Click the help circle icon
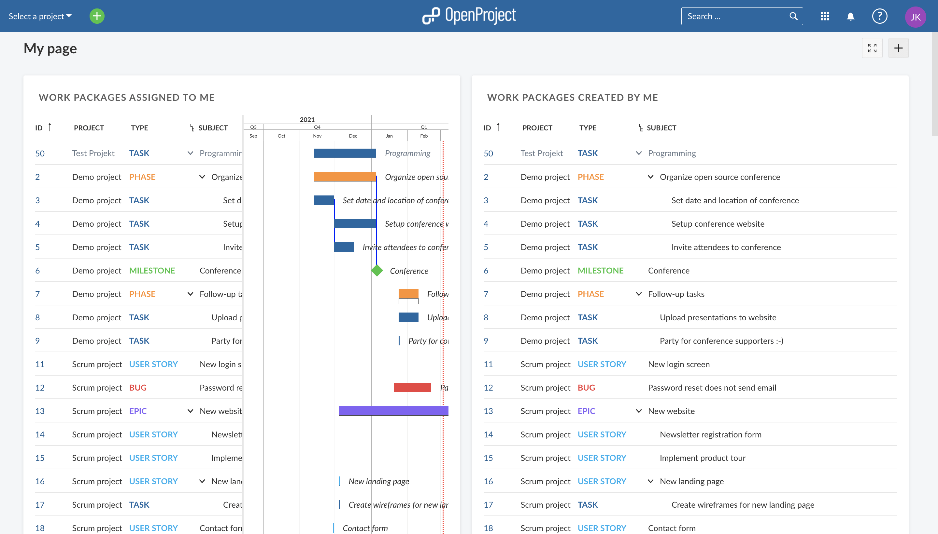 879,16
